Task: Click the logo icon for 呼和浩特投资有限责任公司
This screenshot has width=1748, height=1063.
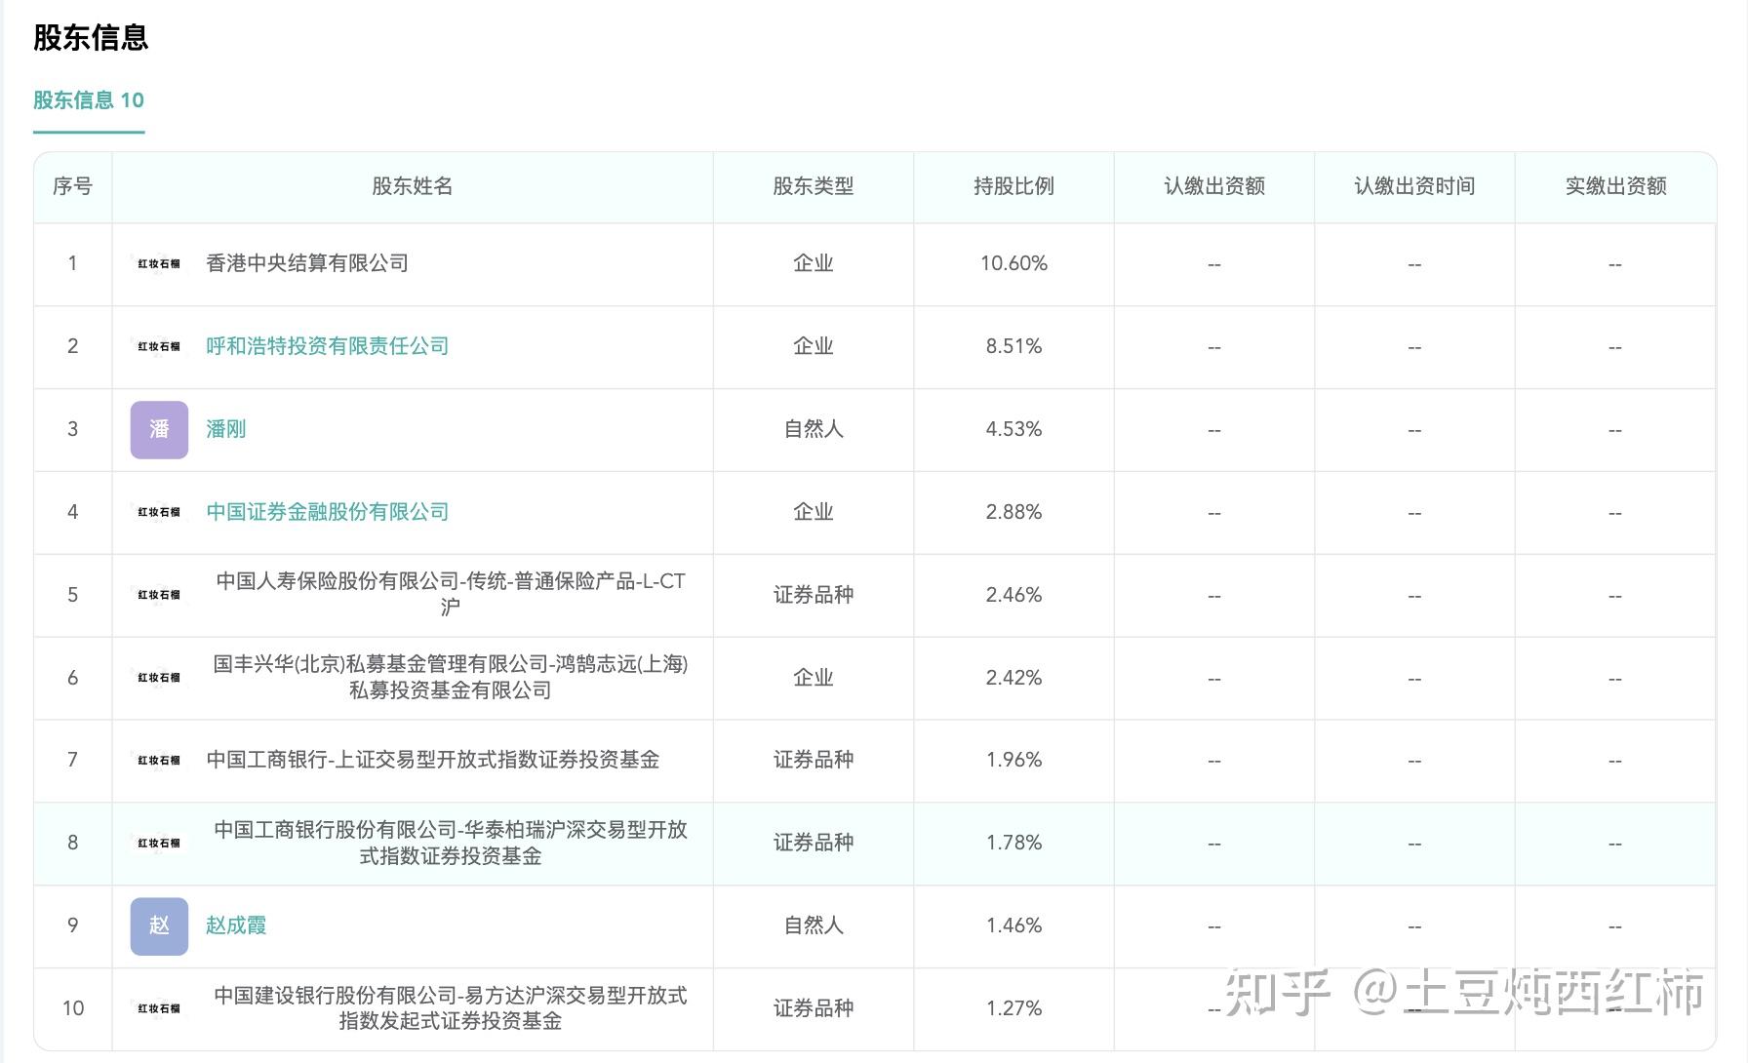Action: pos(158,346)
